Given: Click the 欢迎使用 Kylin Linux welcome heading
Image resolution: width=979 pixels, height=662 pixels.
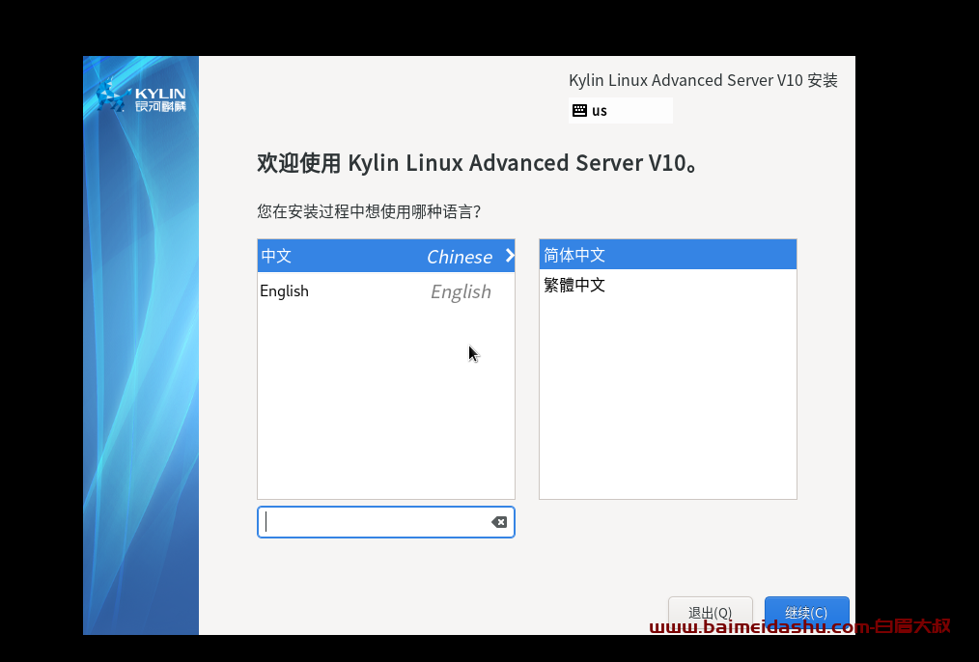Looking at the screenshot, I should (478, 163).
